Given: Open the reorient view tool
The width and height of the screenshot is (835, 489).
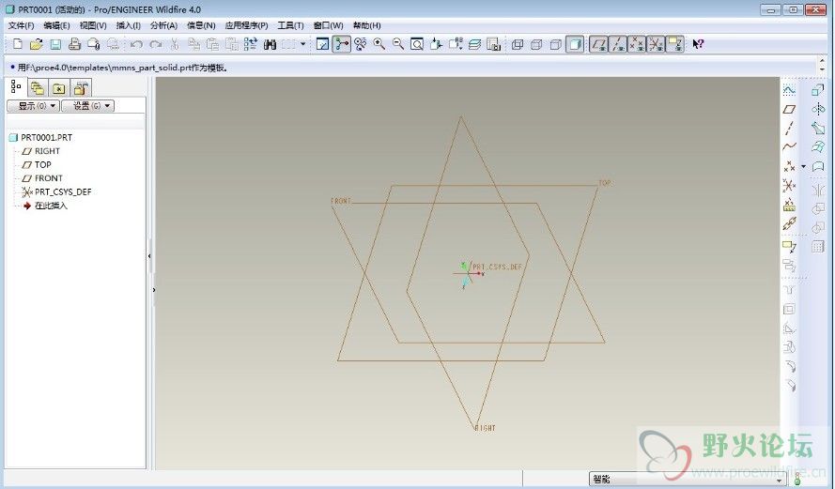Looking at the screenshot, I should 436,44.
